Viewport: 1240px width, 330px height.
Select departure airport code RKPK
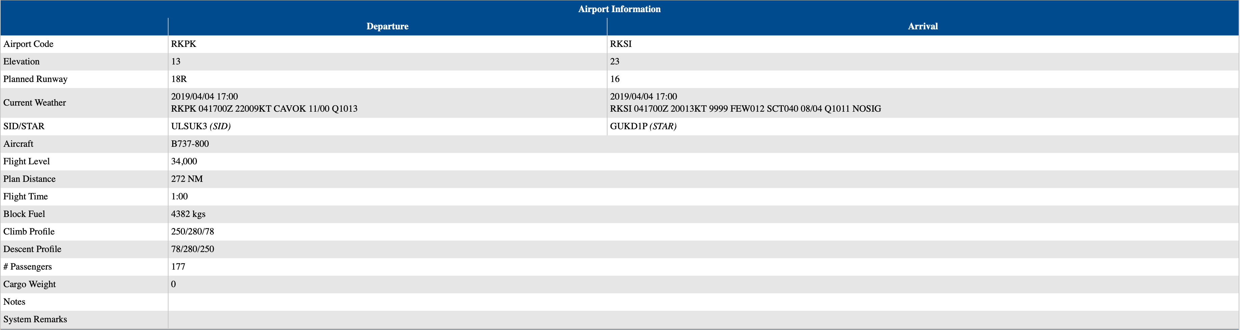coord(183,44)
